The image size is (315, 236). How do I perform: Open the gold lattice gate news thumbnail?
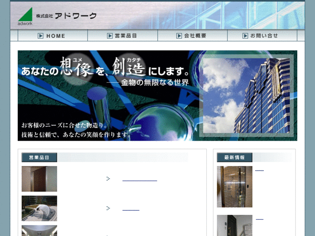(235, 187)
